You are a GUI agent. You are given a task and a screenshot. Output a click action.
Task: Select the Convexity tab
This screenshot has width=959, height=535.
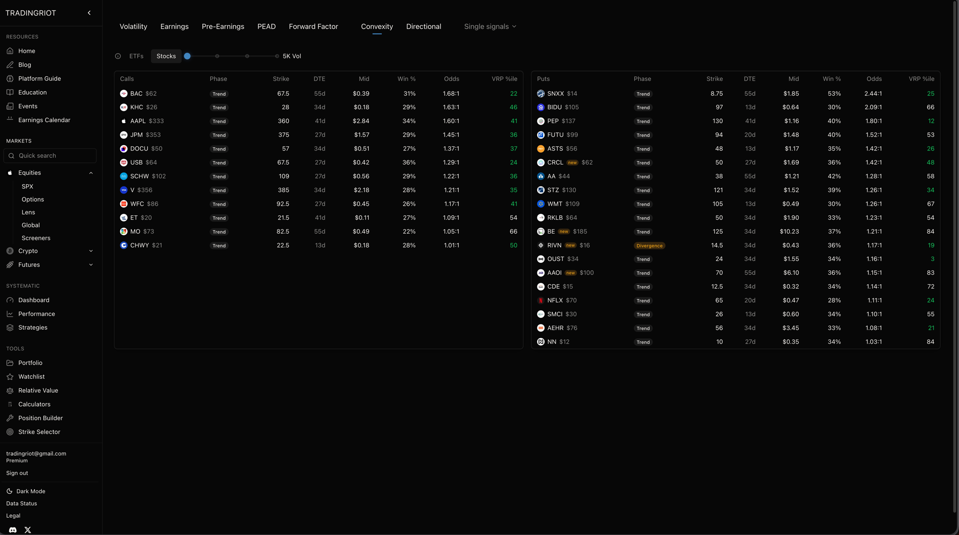tap(377, 26)
